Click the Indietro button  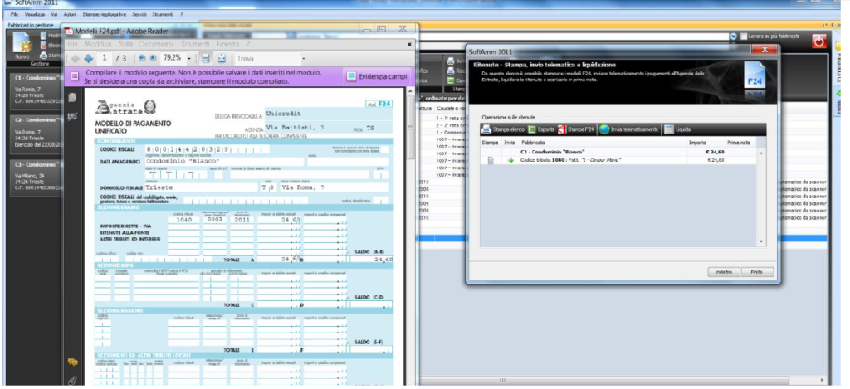pos(723,271)
